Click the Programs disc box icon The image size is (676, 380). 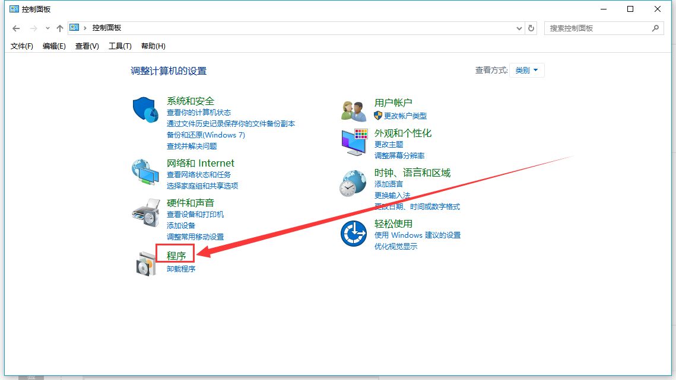[x=146, y=263]
